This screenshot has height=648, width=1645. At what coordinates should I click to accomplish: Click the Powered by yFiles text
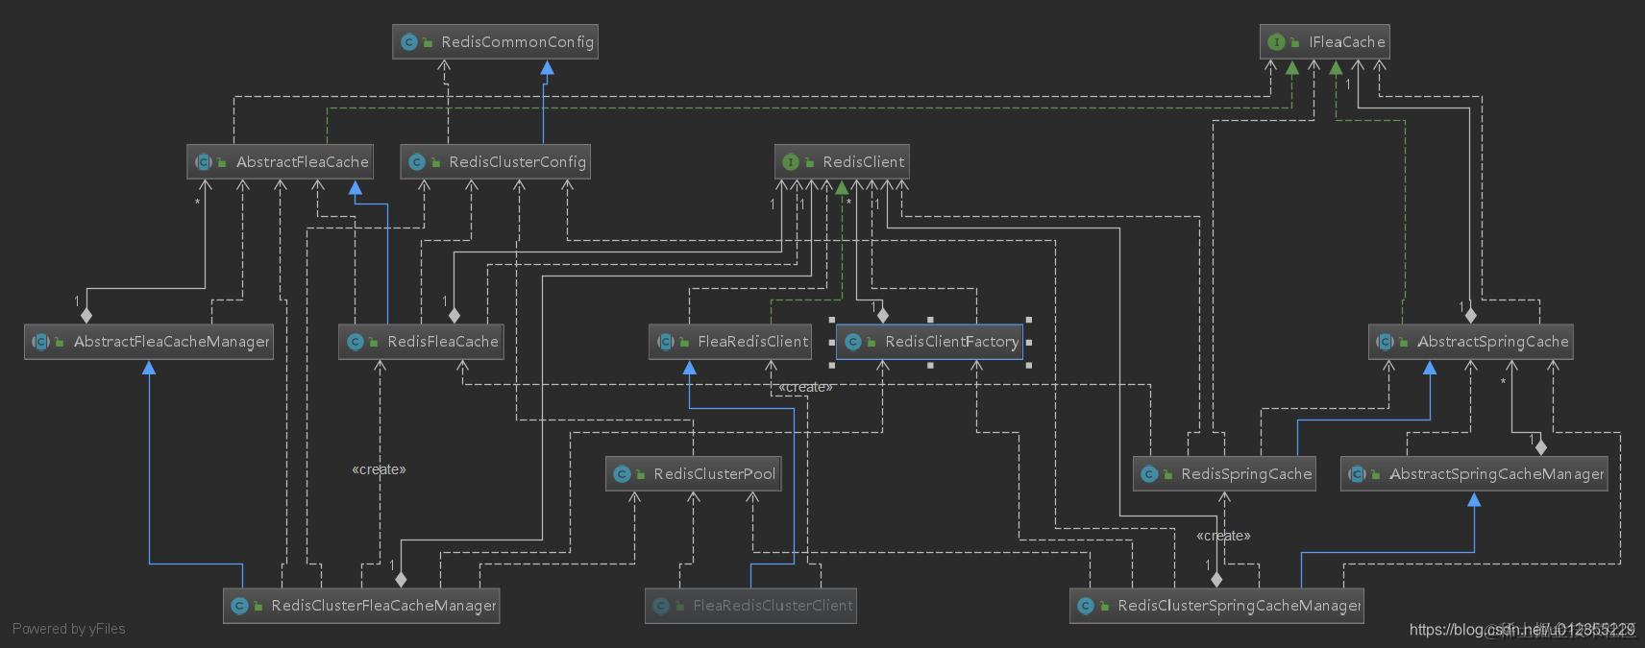click(69, 629)
